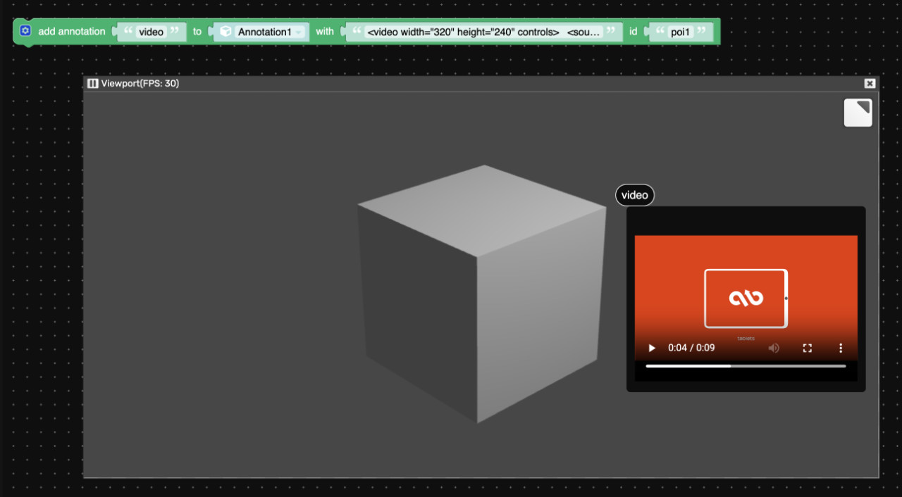Open the video more options menu

[841, 348]
